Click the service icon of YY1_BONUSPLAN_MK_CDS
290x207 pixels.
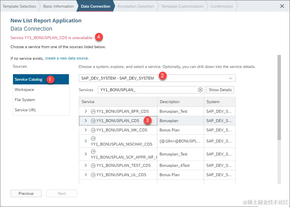[93, 130]
